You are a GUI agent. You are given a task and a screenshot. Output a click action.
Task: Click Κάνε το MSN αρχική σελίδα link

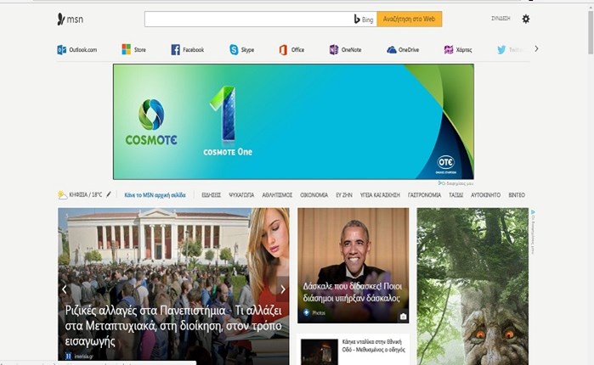pos(155,195)
